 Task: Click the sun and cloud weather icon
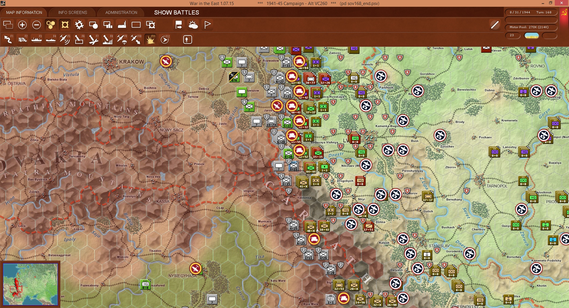(x=193, y=25)
